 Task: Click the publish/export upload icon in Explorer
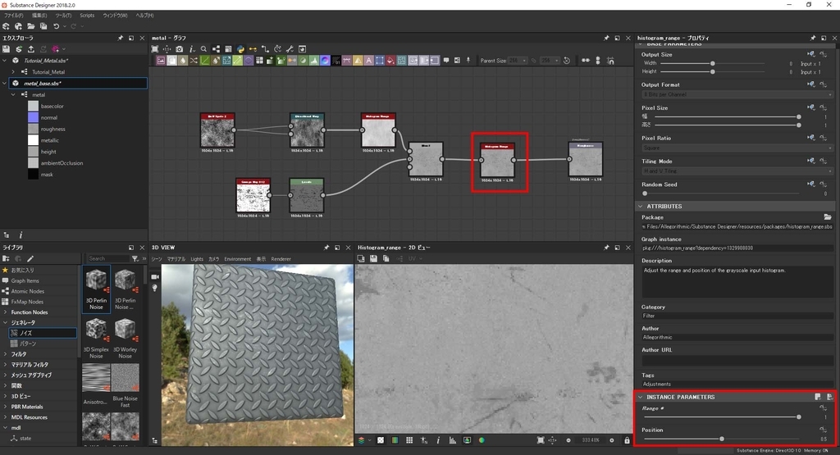(31, 48)
